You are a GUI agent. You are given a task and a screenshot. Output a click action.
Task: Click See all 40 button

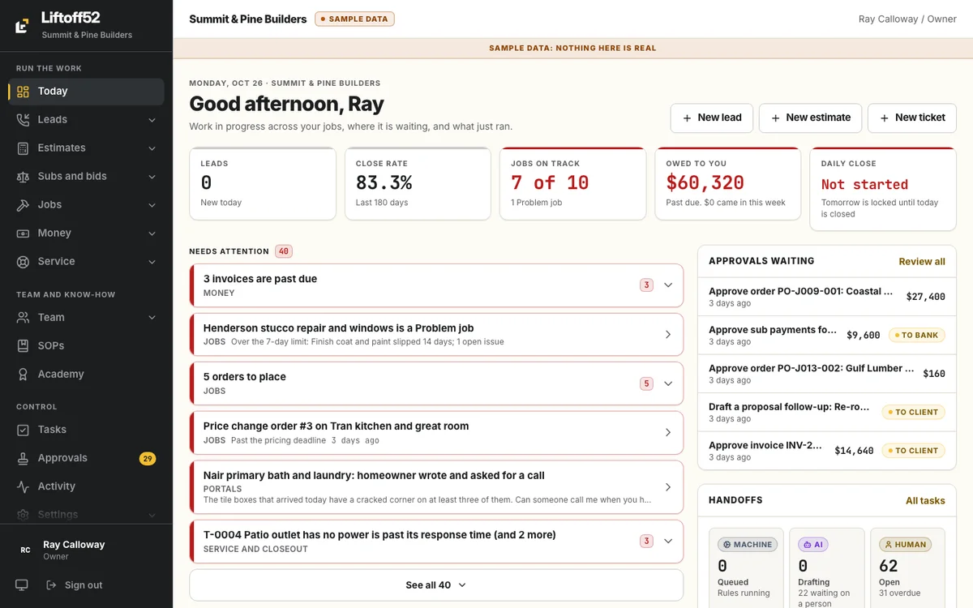436,585
